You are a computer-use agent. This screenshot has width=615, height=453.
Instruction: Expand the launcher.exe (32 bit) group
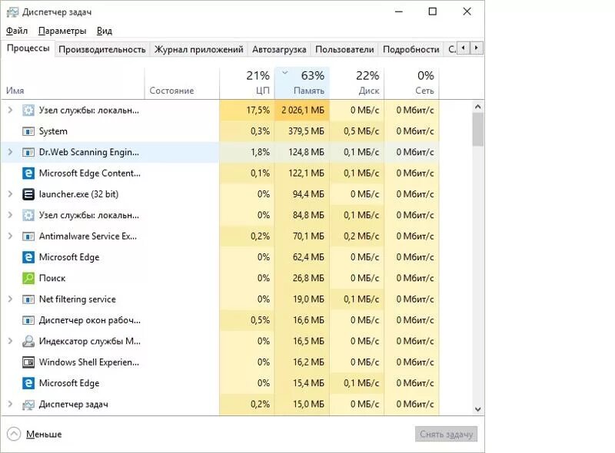tap(10, 194)
